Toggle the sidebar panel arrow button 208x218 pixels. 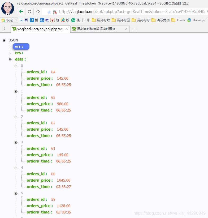pyautogui.click(x=4, y=29)
